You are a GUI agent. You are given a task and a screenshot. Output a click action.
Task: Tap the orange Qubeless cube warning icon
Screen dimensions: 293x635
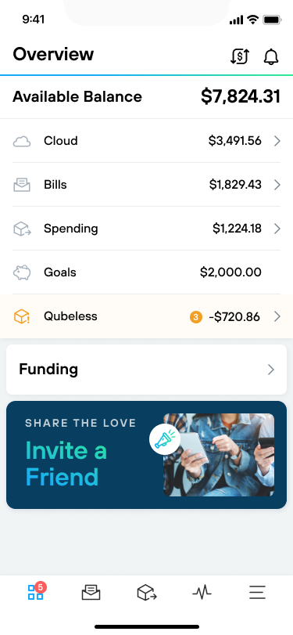[22, 316]
